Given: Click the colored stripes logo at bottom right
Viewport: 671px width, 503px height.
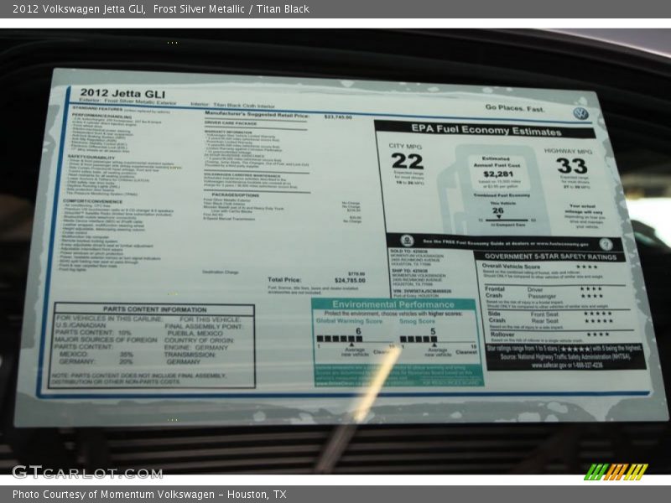Looking at the screenshot, I should coord(616,472).
